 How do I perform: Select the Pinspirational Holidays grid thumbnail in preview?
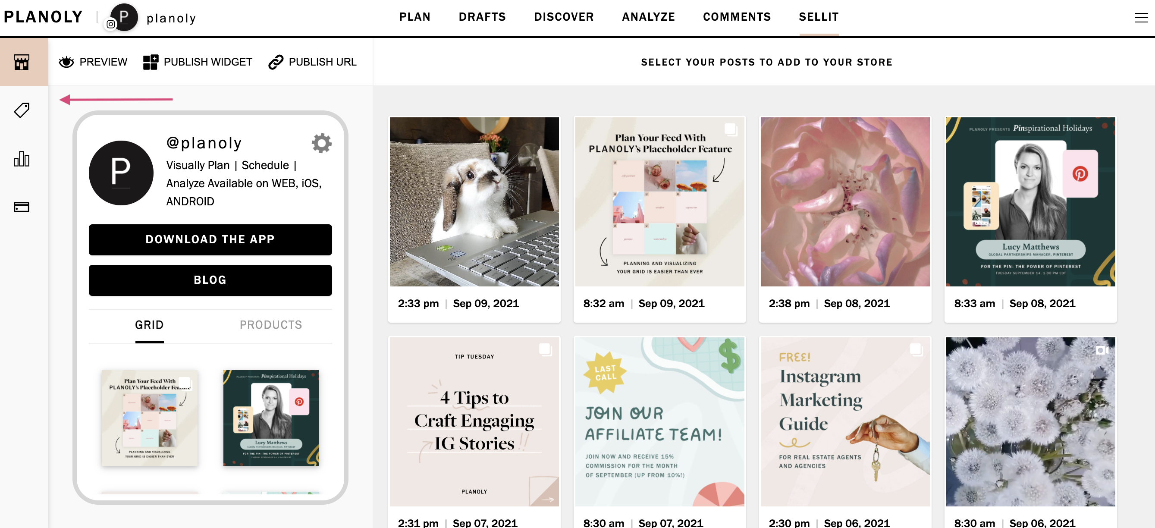coord(271,418)
